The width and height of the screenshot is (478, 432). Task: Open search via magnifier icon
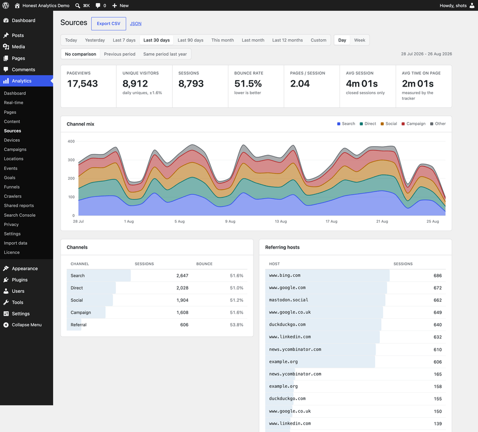(78, 5)
